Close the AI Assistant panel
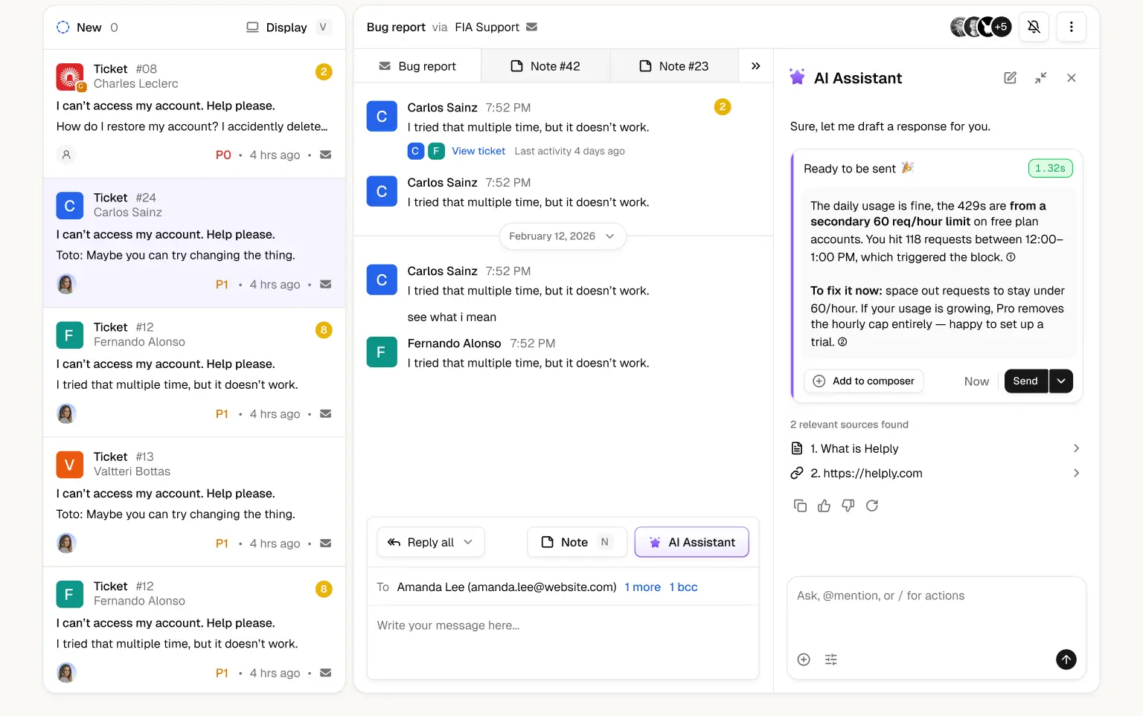1143x716 pixels. (1071, 77)
